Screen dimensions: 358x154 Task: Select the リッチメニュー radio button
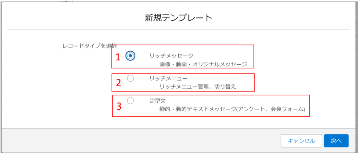tap(130, 79)
